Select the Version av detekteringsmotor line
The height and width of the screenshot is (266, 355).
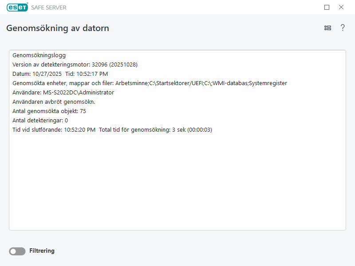75,65
